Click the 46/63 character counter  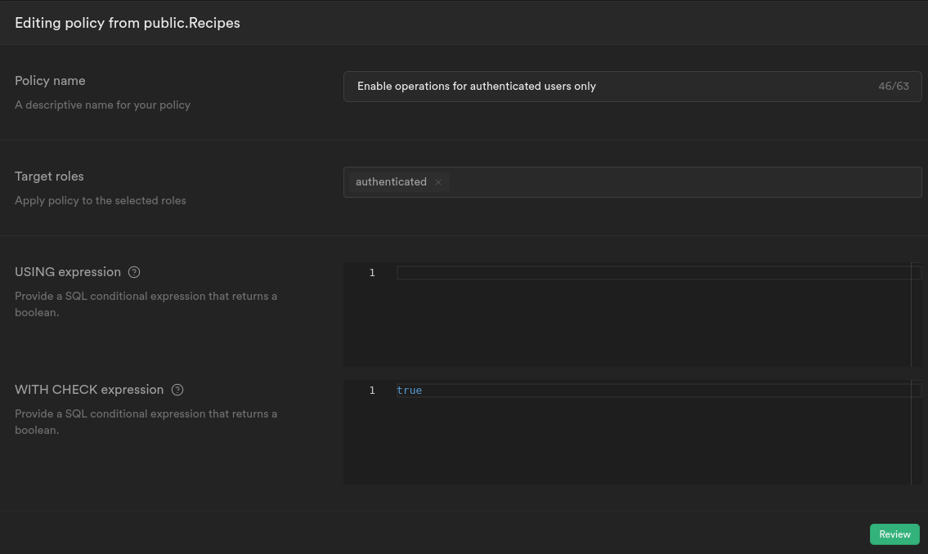coord(894,87)
